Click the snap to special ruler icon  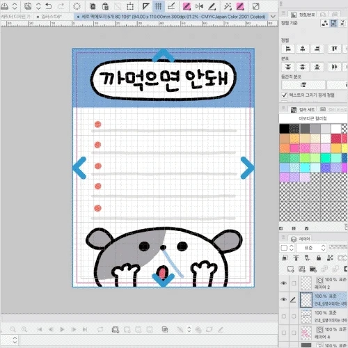(171, 6)
